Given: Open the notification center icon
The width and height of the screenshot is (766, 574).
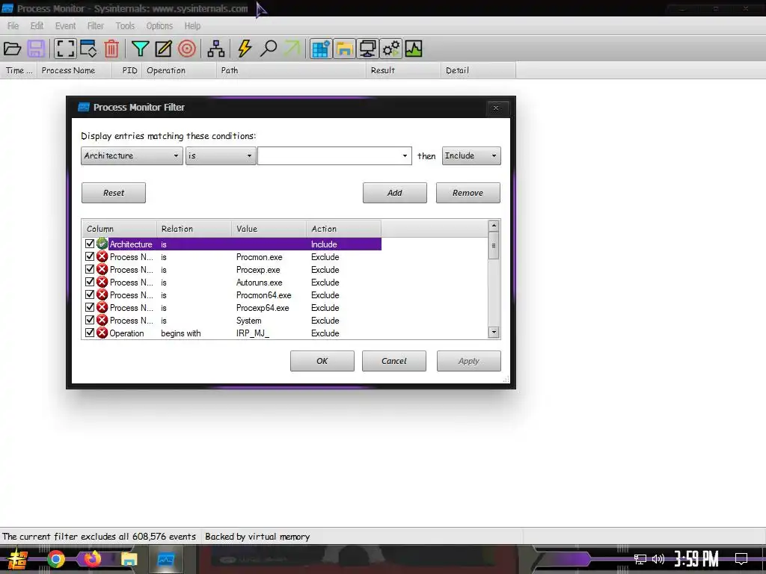Looking at the screenshot, I should point(741,559).
